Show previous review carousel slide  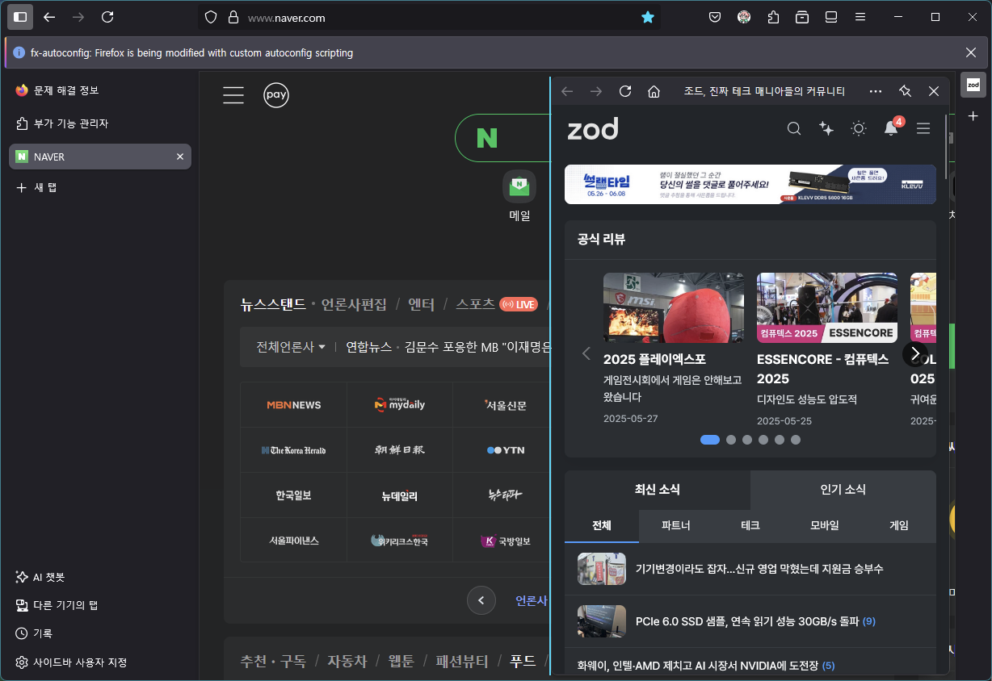pos(586,353)
